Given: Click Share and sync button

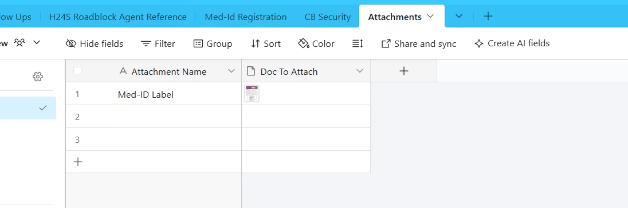Looking at the screenshot, I should (418, 43).
